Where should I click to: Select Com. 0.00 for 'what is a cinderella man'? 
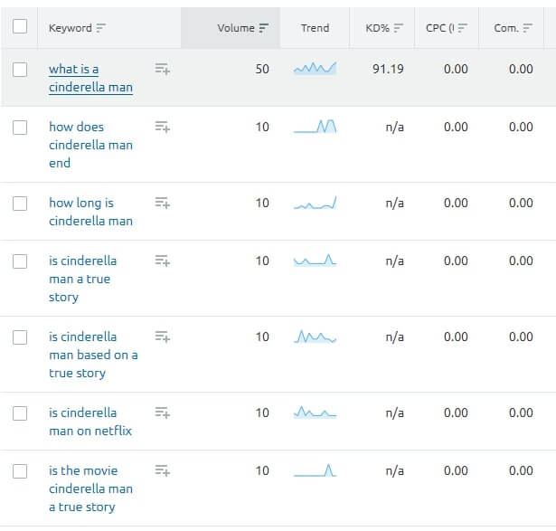521,69
